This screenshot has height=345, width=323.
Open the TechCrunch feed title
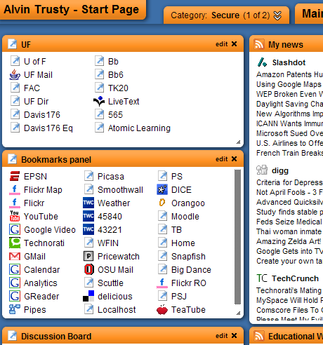tap(295, 278)
